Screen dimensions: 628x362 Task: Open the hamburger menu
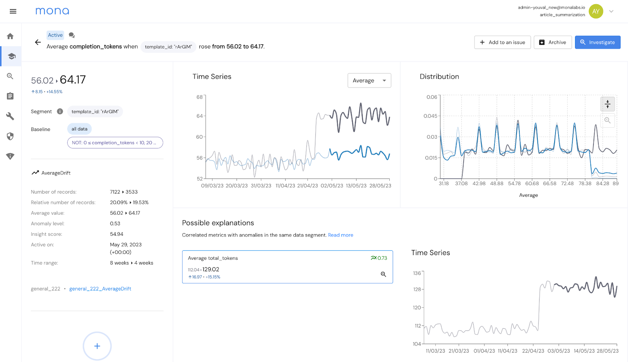click(x=13, y=11)
